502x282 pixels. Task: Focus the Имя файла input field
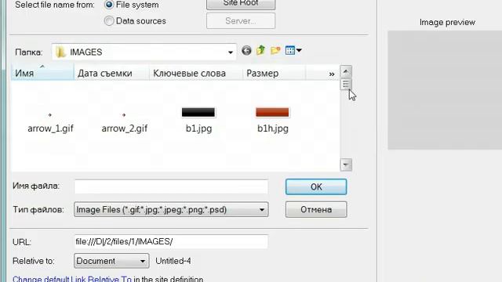(x=171, y=186)
